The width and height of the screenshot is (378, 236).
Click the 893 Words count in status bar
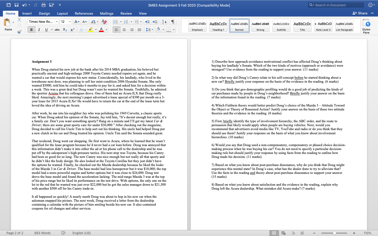(x=43, y=233)
